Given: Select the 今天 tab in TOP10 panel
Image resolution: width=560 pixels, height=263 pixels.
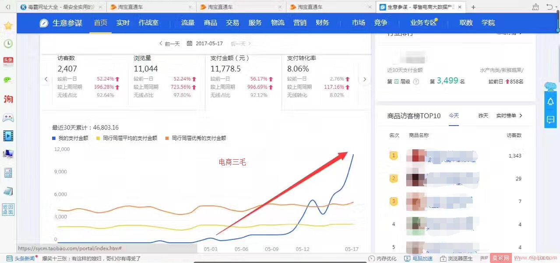Looking at the screenshot, I should [x=454, y=116].
